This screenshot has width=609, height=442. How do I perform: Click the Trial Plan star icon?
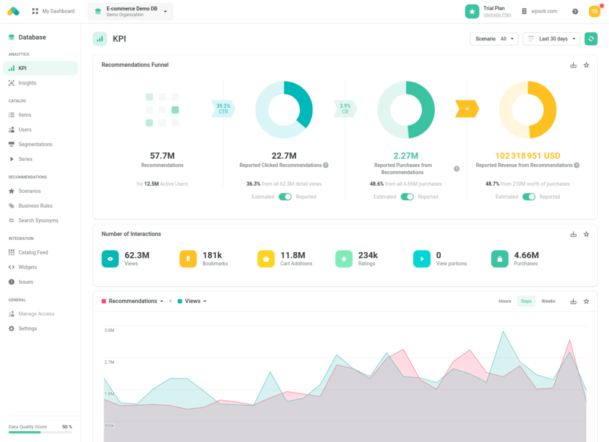472,12
